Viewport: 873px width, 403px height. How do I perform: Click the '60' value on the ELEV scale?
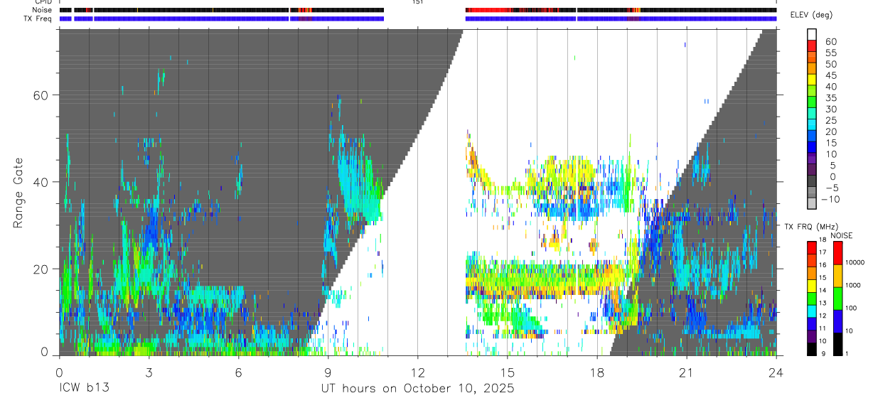830,41
